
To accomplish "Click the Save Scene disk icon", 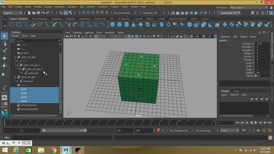I will [39, 13].
